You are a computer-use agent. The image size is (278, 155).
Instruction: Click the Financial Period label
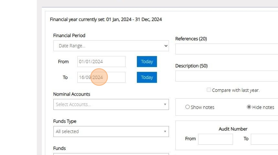69,35
